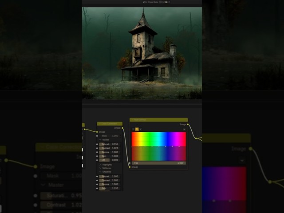
Task: Click the haunted house render preview
Action: [142, 53]
